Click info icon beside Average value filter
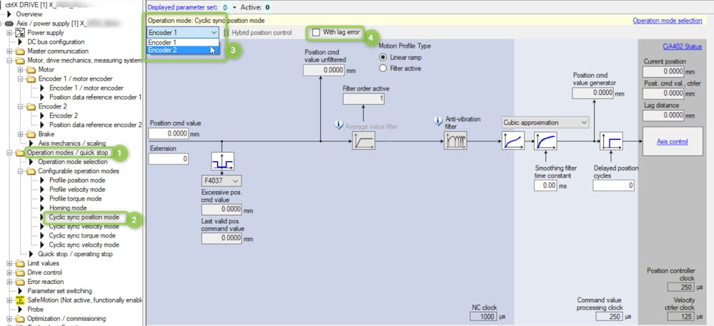 339,125
